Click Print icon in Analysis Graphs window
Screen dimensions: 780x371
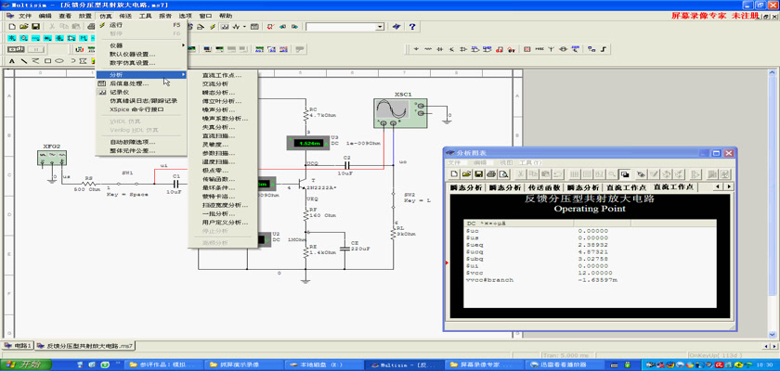point(491,173)
